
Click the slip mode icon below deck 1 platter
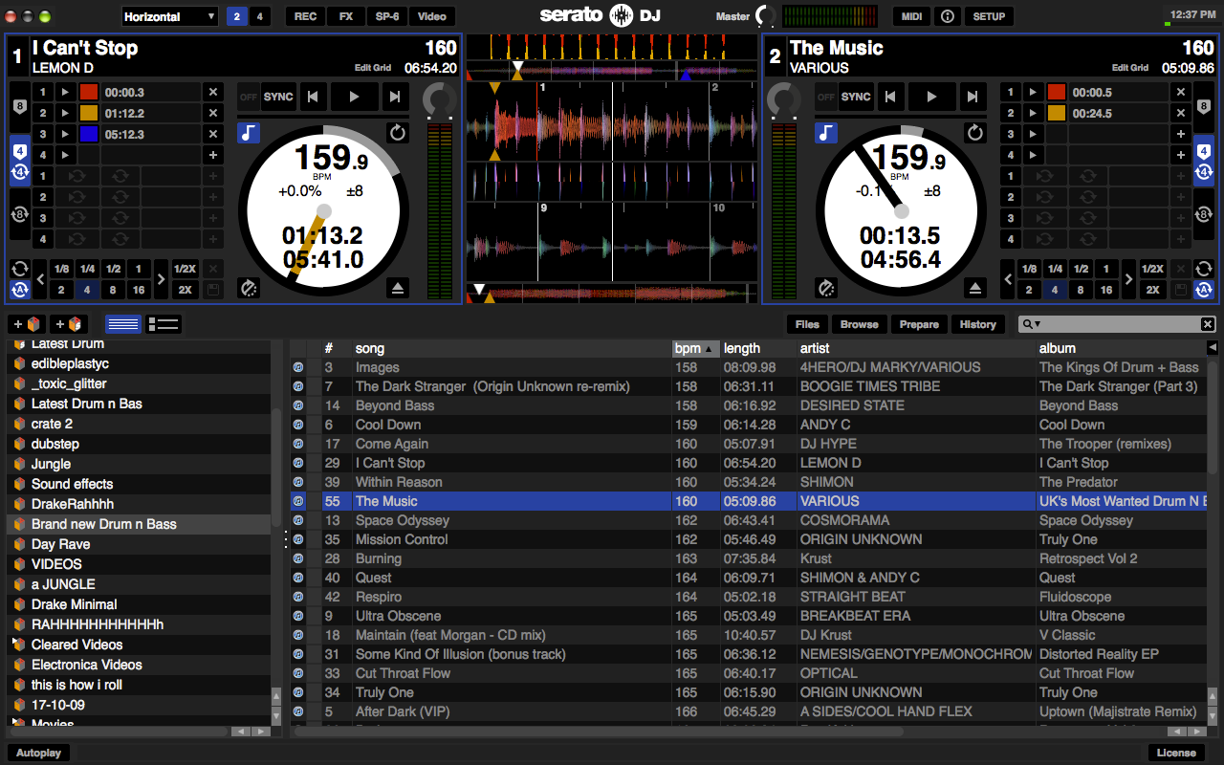pos(249,288)
